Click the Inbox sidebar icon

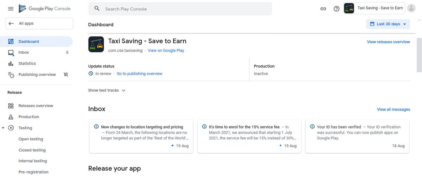coord(11,53)
